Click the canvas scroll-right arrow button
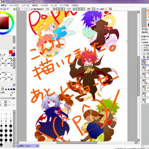 click(x=136, y=143)
